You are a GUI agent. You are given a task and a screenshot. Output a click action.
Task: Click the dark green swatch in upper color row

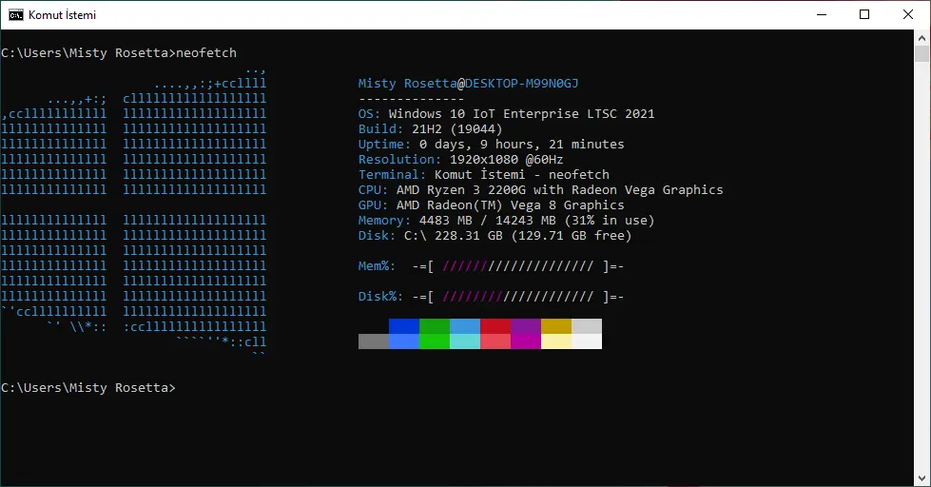click(435, 326)
